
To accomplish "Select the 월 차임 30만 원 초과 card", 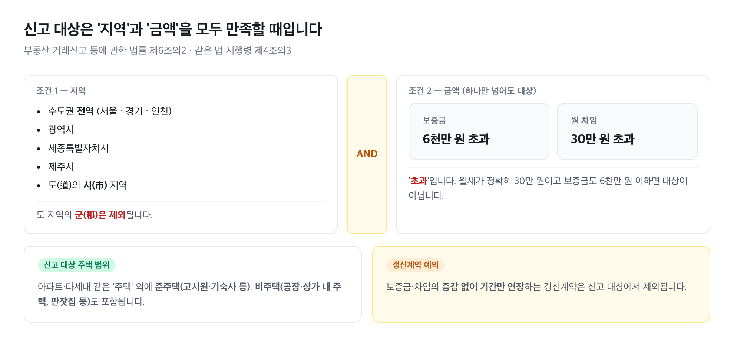I will (x=627, y=131).
